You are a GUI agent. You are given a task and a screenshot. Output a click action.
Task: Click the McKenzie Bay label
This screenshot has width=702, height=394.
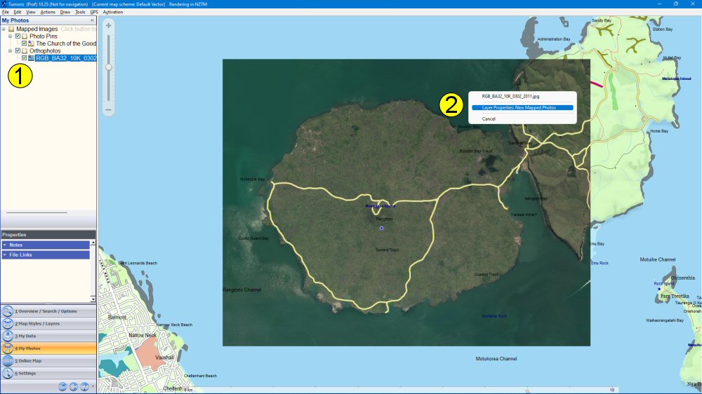click(252, 179)
